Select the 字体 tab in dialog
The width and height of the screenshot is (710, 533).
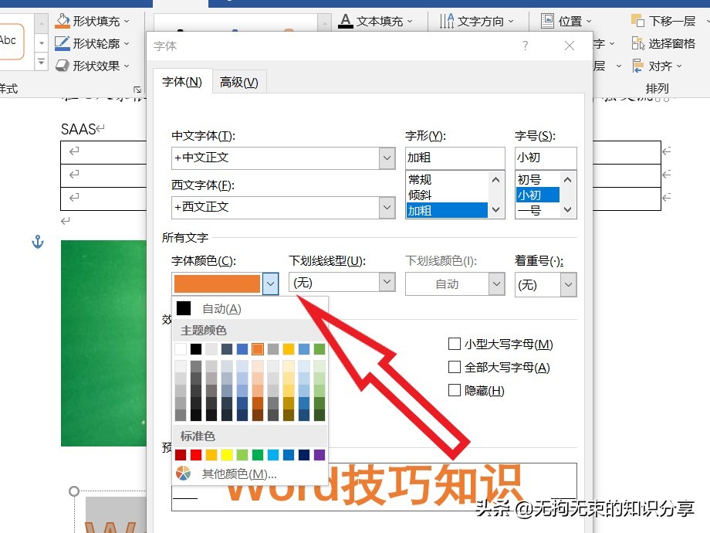(x=181, y=81)
